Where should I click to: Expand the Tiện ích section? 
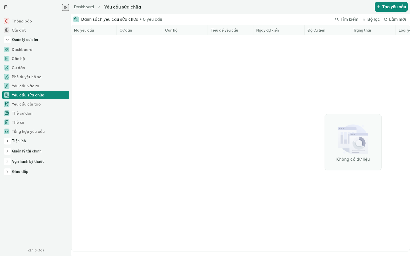click(x=7, y=141)
